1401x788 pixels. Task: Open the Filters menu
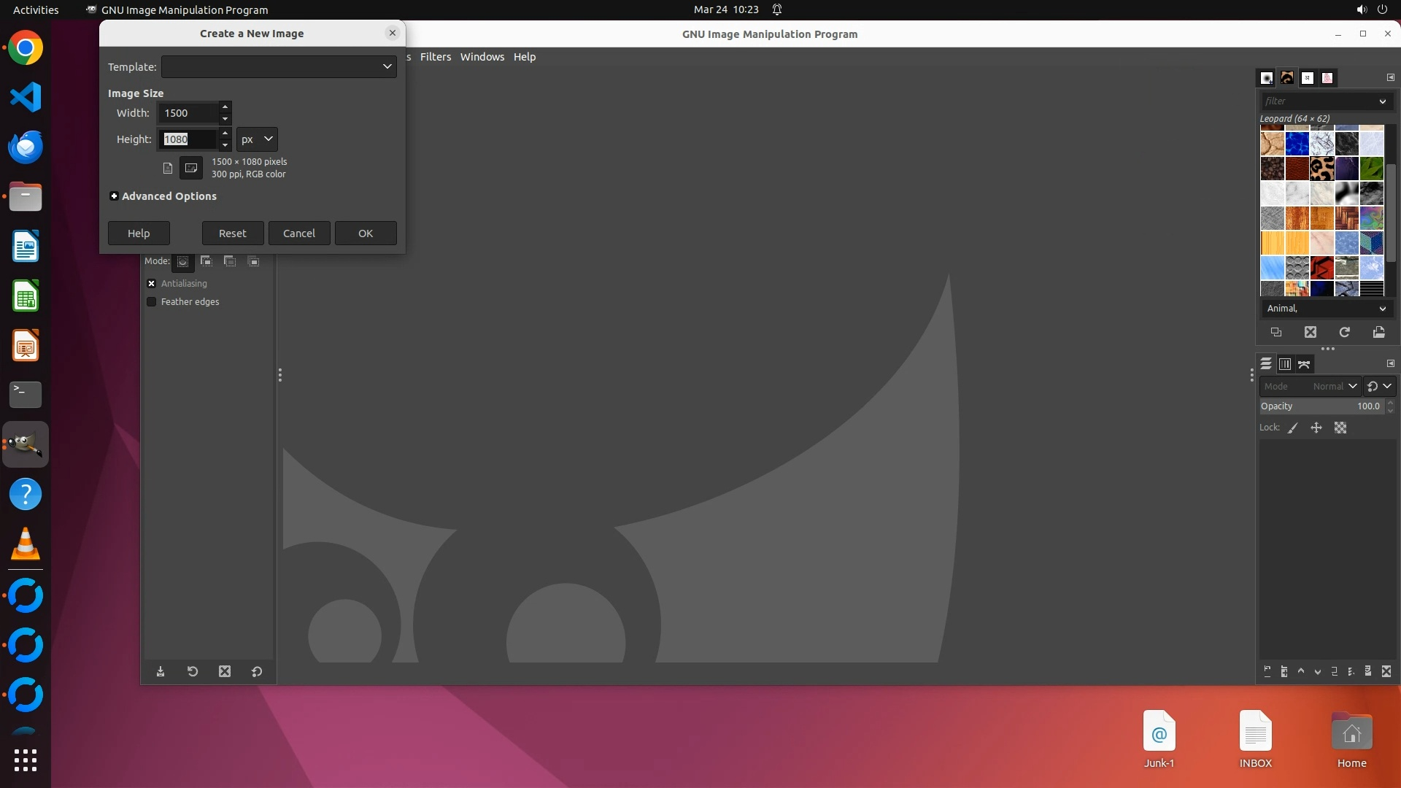click(x=436, y=57)
